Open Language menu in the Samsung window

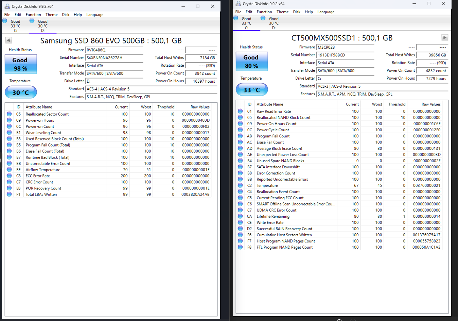[95, 15]
